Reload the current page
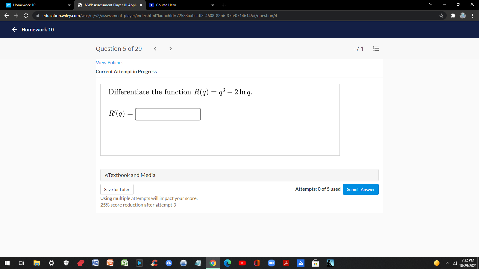This screenshot has height=269, width=479. point(25,16)
